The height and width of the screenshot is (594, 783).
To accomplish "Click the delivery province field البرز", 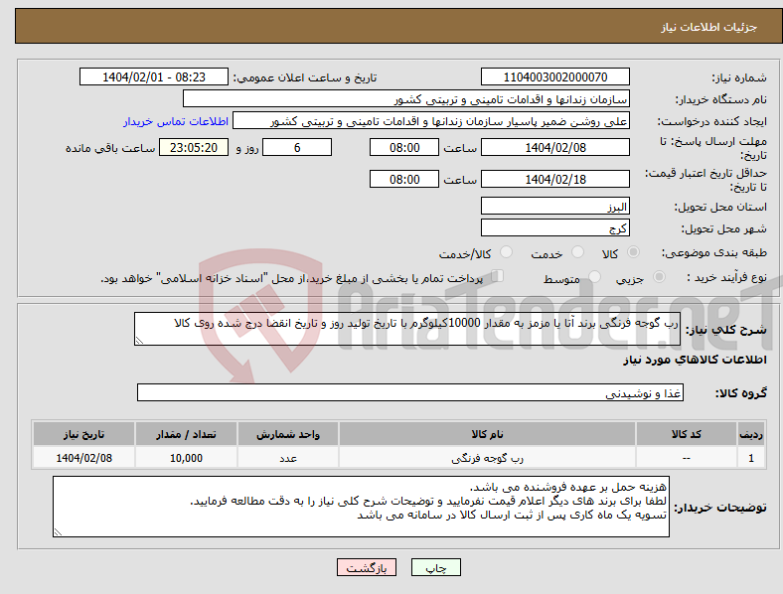I will tap(554, 207).
